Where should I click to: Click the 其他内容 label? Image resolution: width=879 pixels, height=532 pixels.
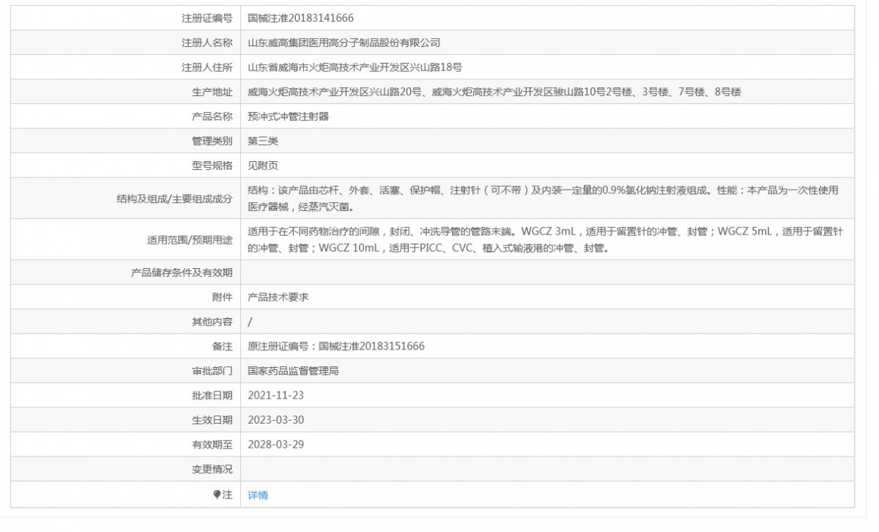pyautogui.click(x=212, y=322)
